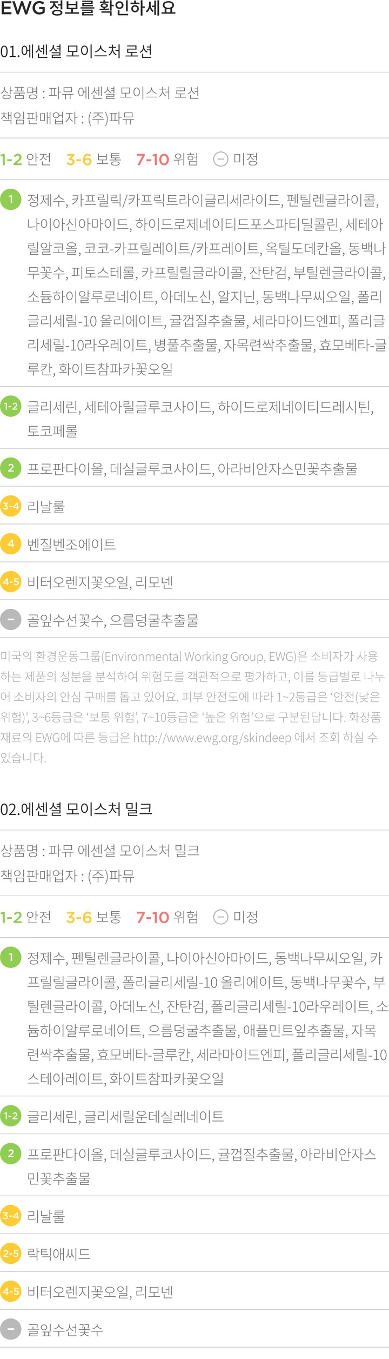The image size is (389, 1359).
Task: Click the green 1-2 badge beside 글리세릴운데실레네이트
Action: point(10,1116)
